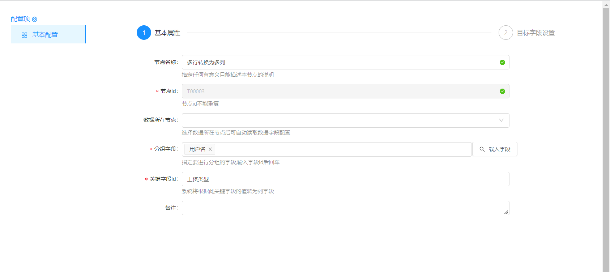Go to the 目标字段设置 step

point(536,33)
